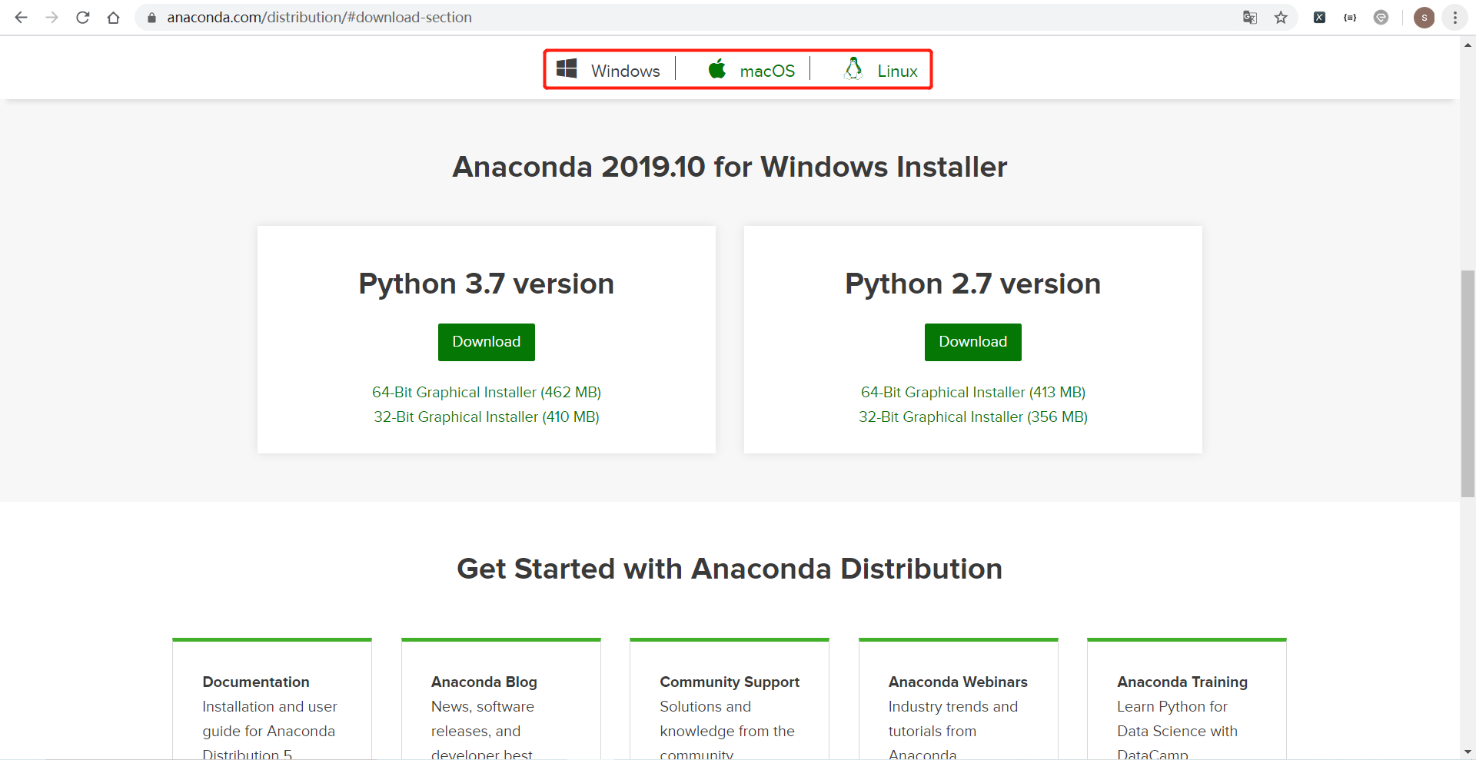Open the Community Support card
This screenshot has height=760, width=1476.
[730, 699]
